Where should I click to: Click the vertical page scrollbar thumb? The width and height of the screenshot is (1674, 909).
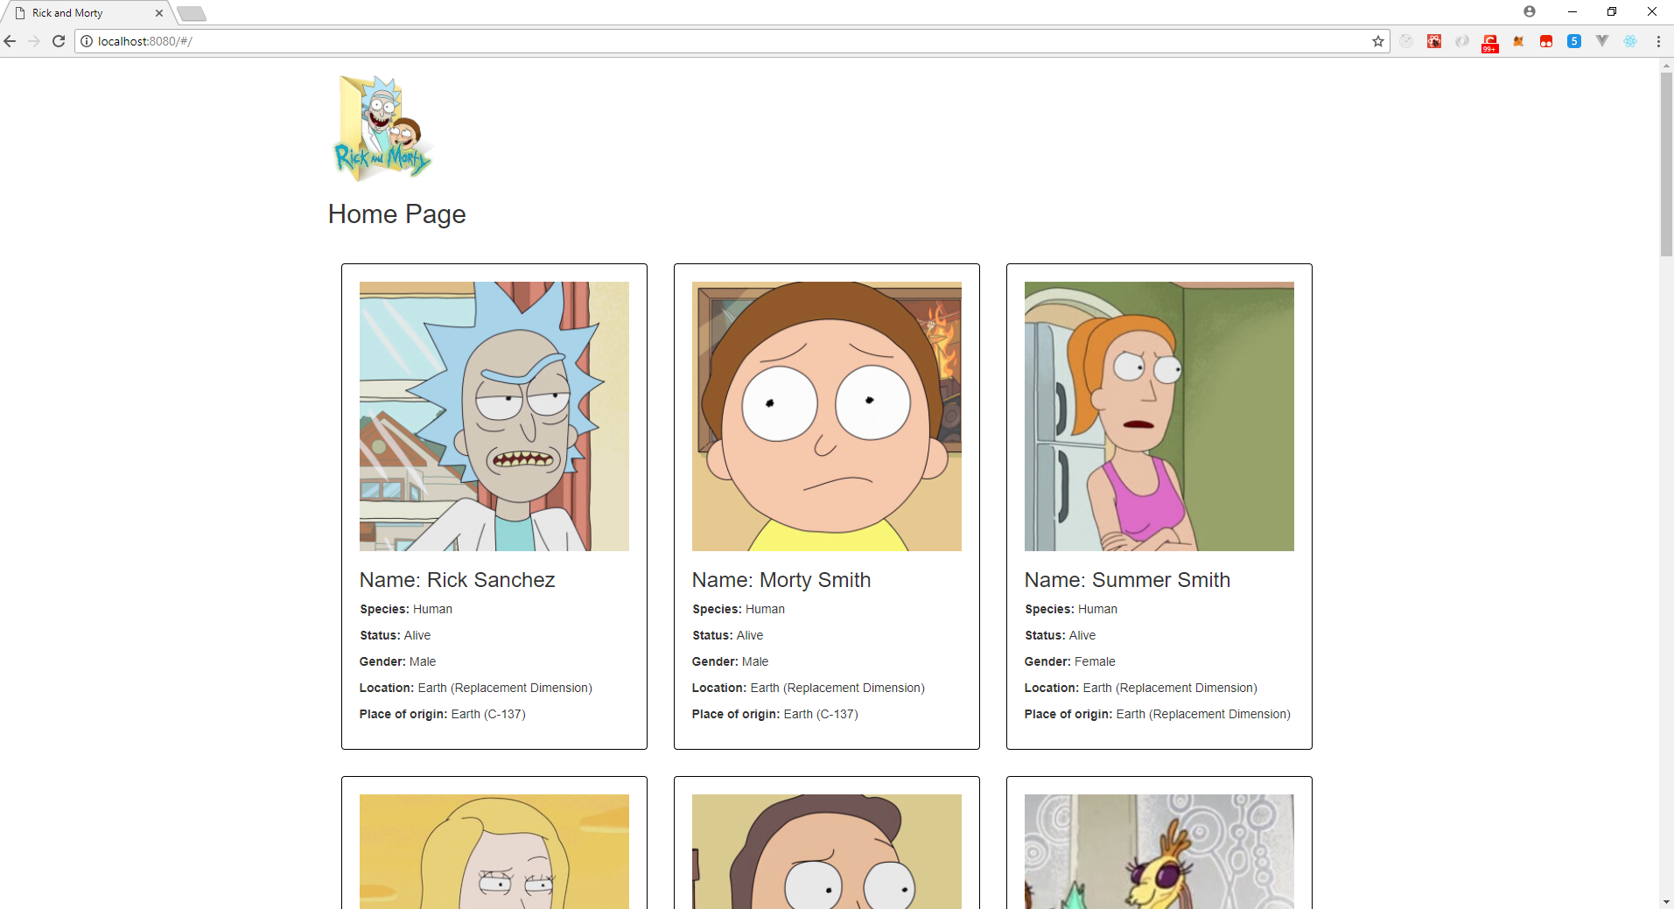(1666, 164)
